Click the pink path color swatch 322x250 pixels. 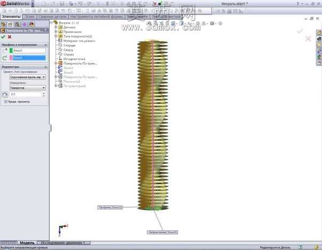pyautogui.click(x=11, y=58)
